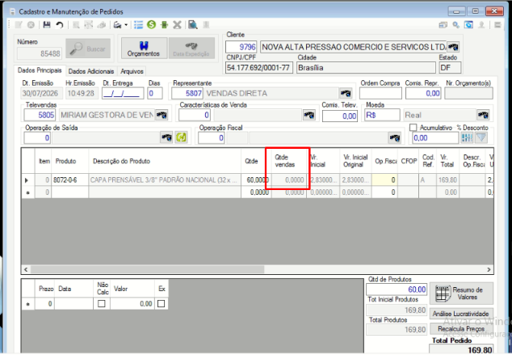Viewport: 512px width, 355px height.
Task: Click the blue list lines toolbar icon
Action: [x=138, y=25]
